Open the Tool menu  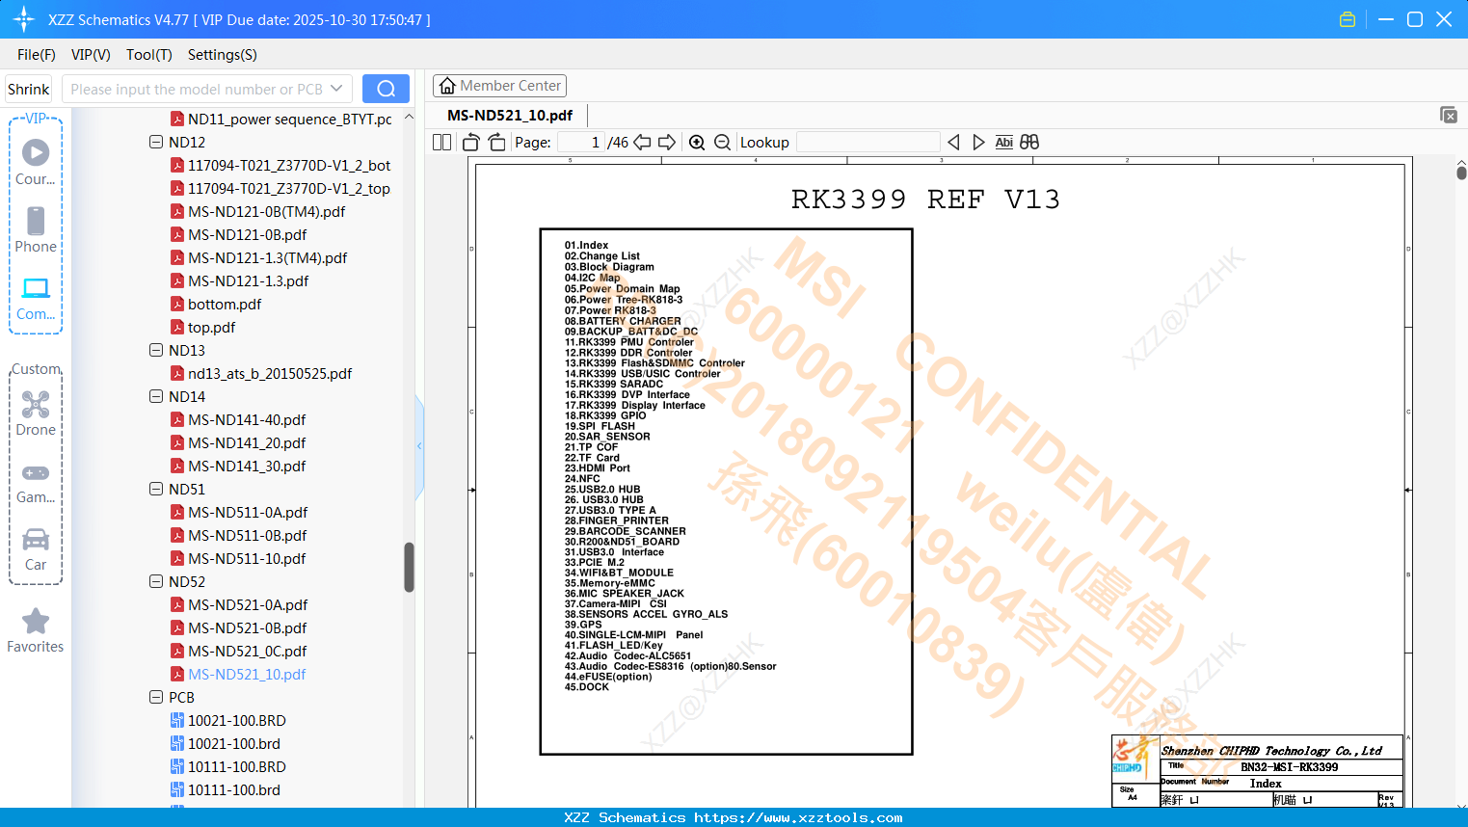click(149, 55)
